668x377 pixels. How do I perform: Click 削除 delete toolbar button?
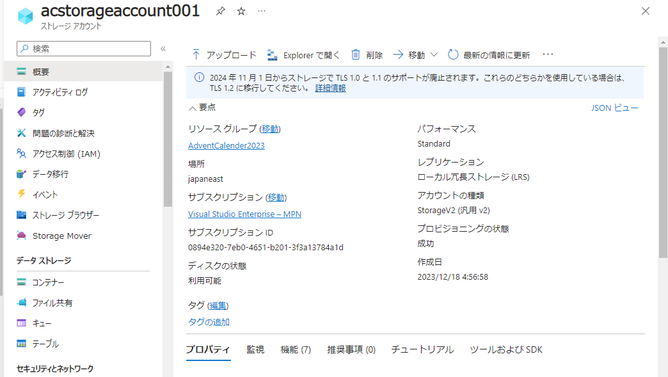tap(367, 55)
